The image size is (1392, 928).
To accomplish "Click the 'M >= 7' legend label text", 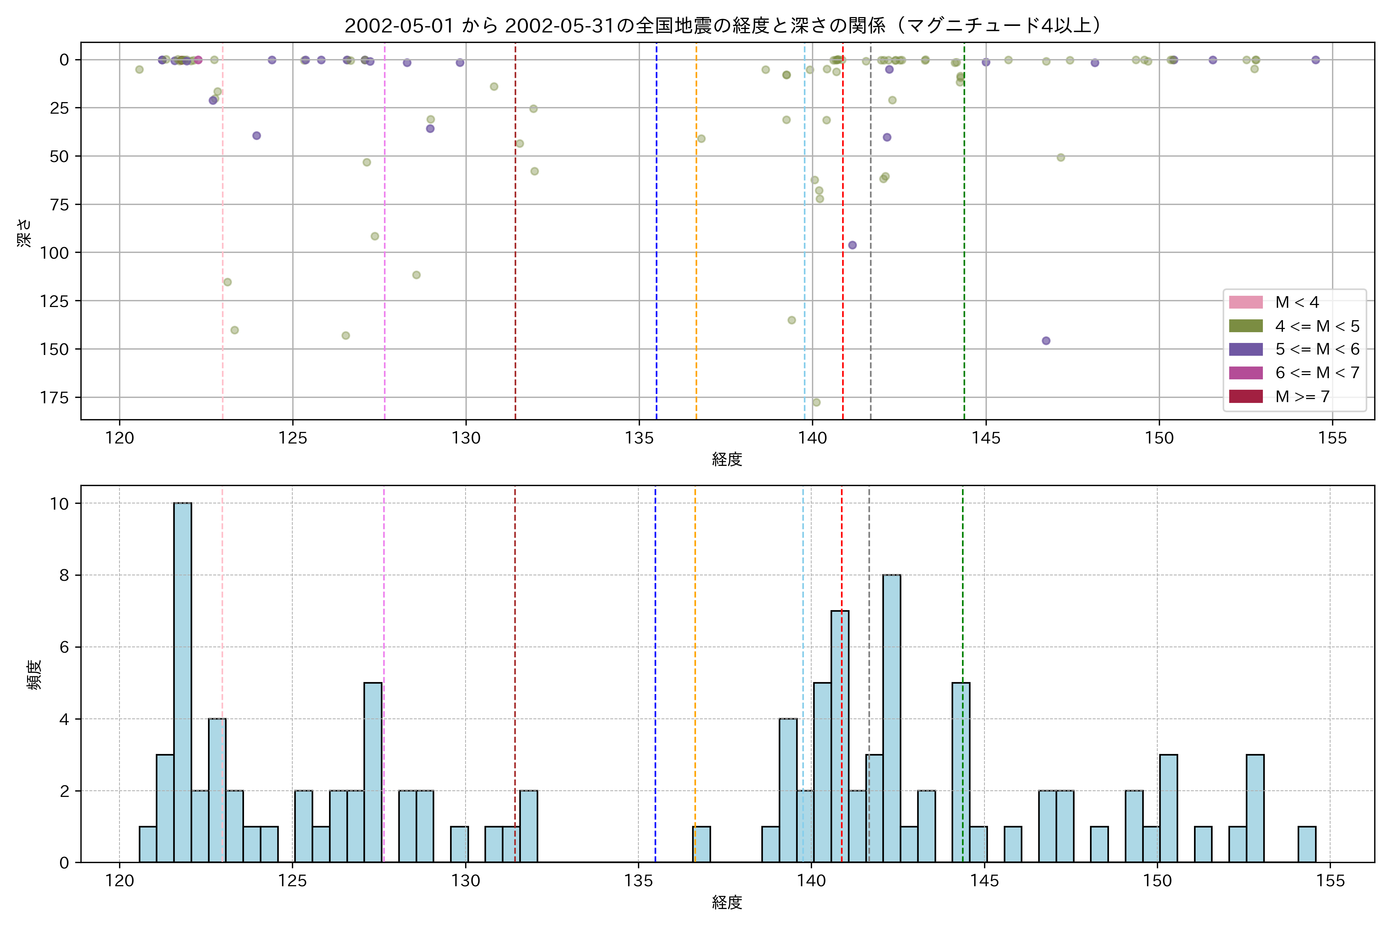I will (x=1302, y=397).
